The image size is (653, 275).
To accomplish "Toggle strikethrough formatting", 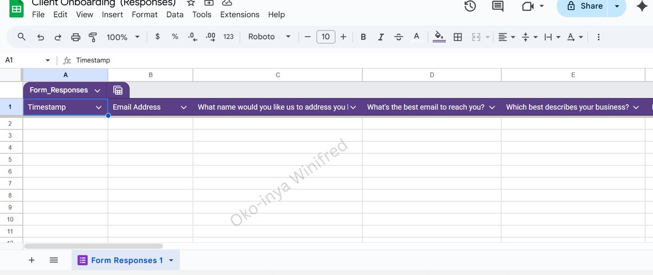I will 399,37.
